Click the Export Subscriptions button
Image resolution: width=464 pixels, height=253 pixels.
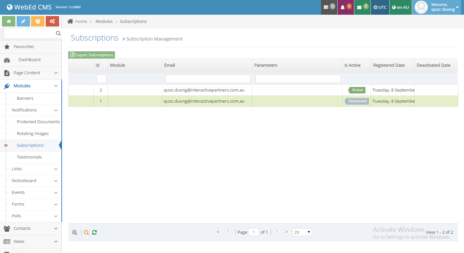coord(92,55)
